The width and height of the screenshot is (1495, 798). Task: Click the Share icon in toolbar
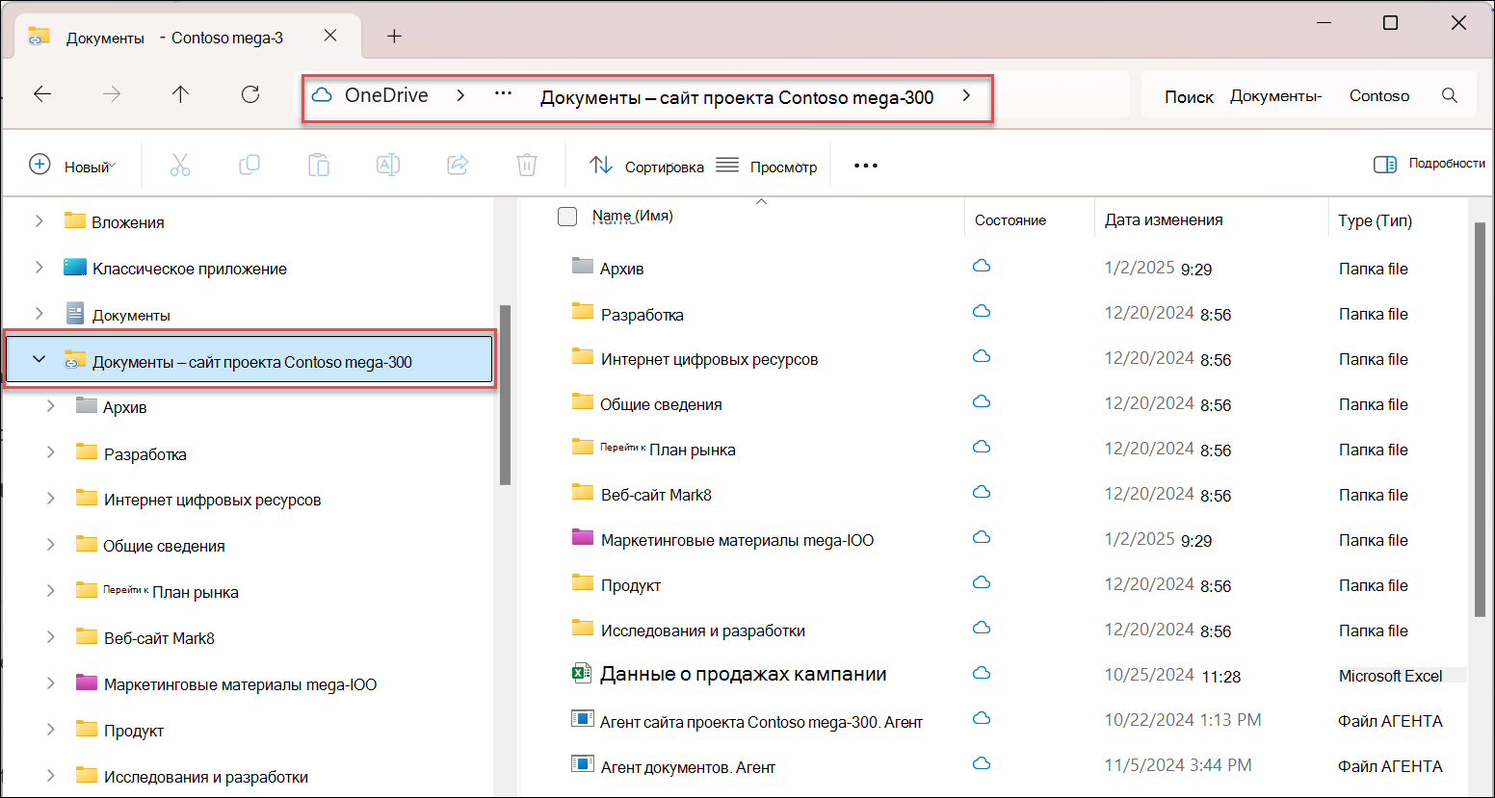[x=458, y=166]
